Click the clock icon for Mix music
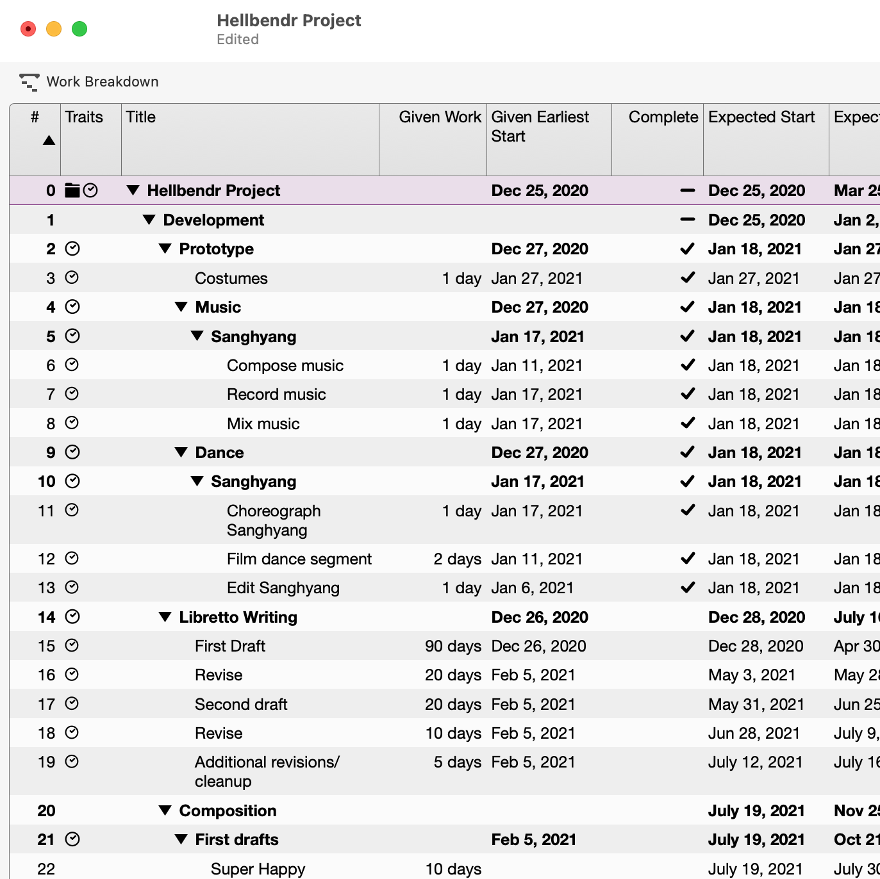This screenshot has height=879, width=880. point(72,423)
